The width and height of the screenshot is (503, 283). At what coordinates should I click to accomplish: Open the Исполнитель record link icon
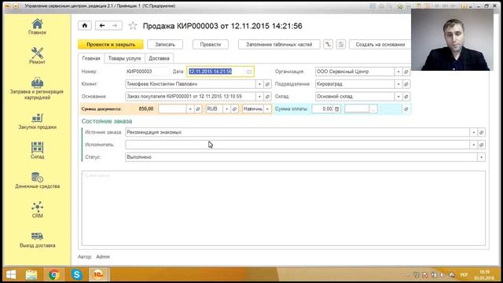pyautogui.click(x=481, y=145)
